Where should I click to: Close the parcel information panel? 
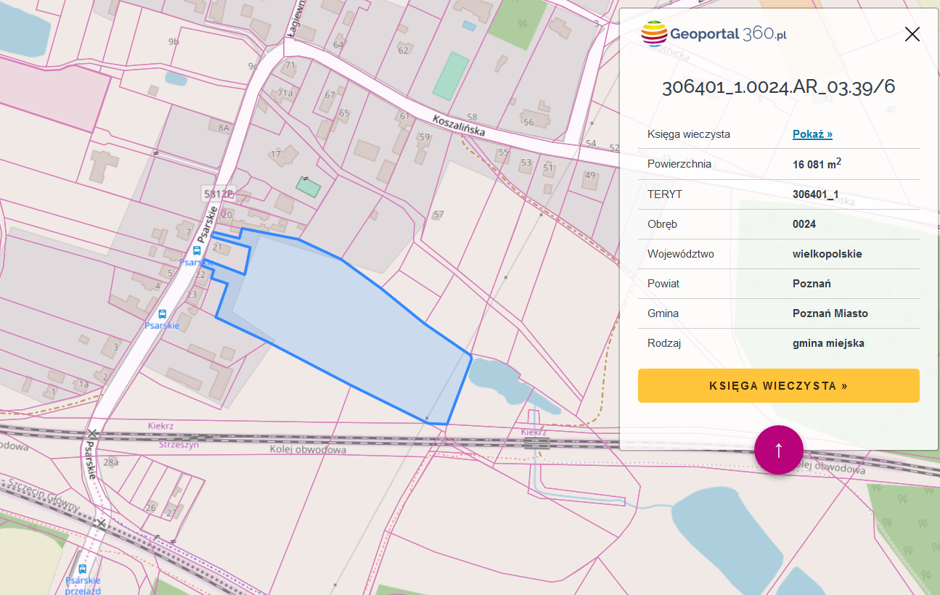pyautogui.click(x=912, y=34)
